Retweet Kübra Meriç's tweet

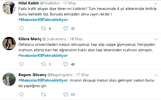coord(44,64)
